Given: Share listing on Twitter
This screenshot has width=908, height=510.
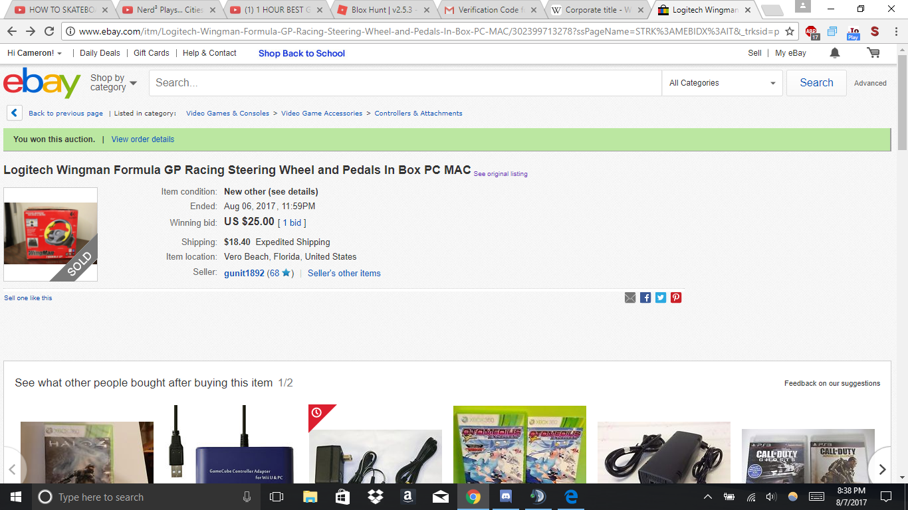Looking at the screenshot, I should coord(661,297).
